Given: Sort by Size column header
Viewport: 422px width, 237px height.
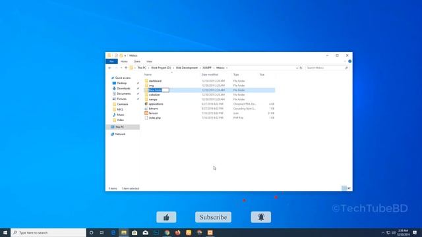Looking at the screenshot, I should click(x=262, y=74).
